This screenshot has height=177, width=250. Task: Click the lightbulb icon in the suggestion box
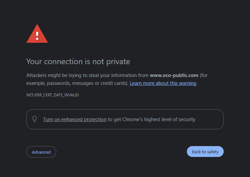(x=35, y=119)
